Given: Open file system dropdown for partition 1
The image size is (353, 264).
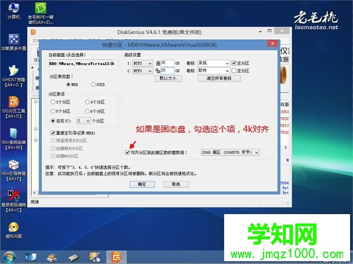Looking at the screenshot, I should click(142, 63).
